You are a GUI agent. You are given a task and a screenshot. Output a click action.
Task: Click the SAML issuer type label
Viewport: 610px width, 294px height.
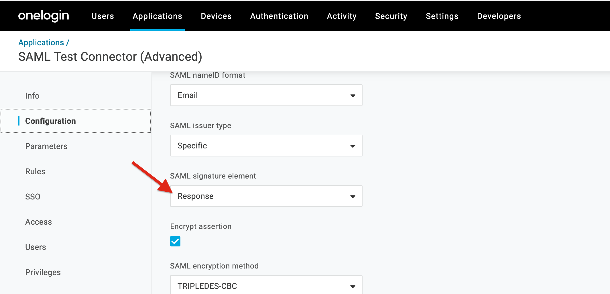[x=200, y=126]
